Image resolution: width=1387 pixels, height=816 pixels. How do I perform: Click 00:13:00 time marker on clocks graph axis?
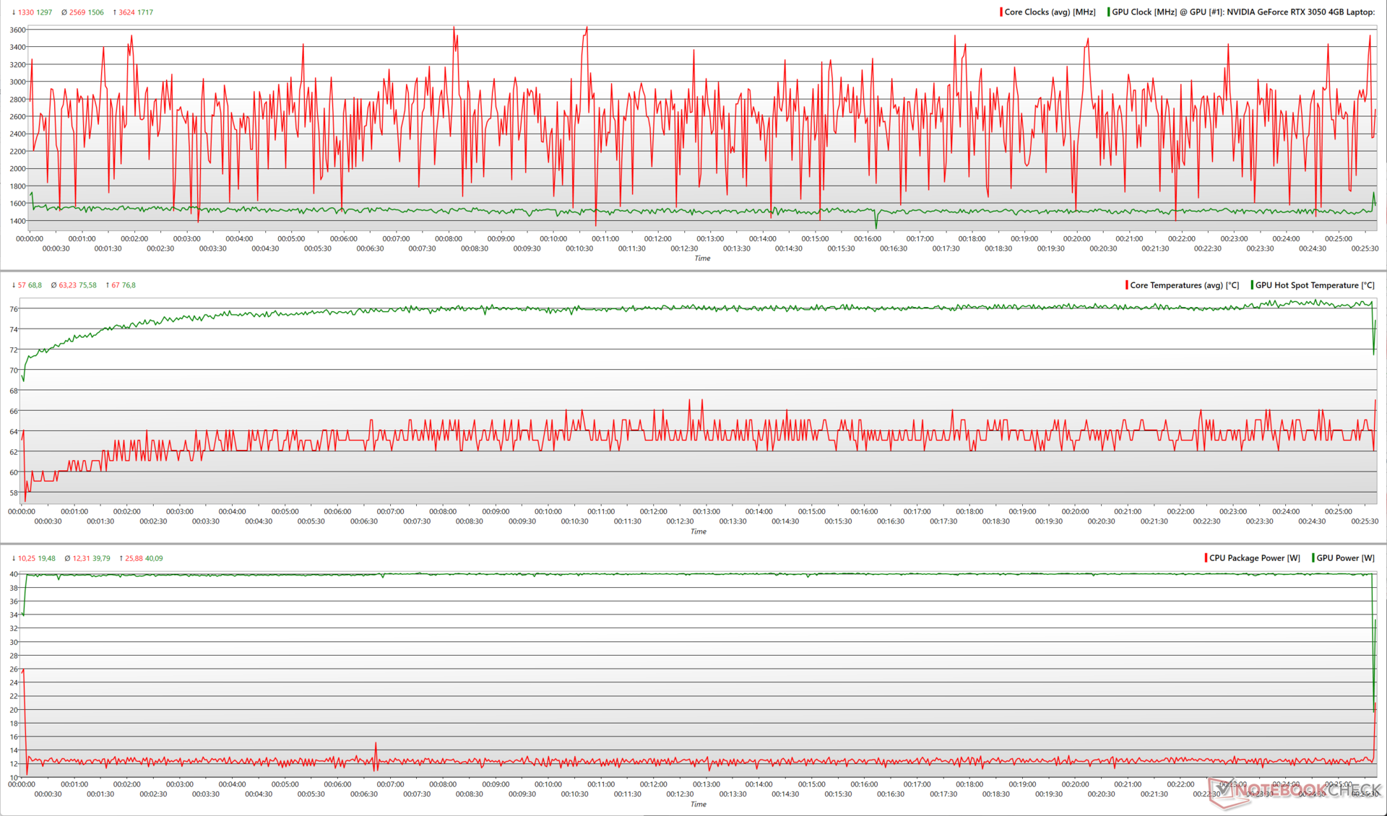[x=710, y=239]
